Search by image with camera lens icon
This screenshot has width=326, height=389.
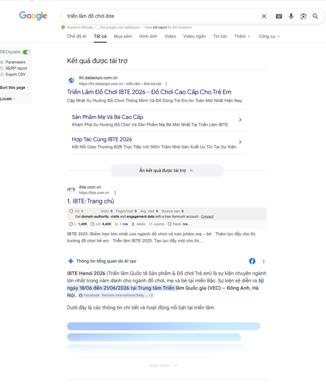click(303, 16)
